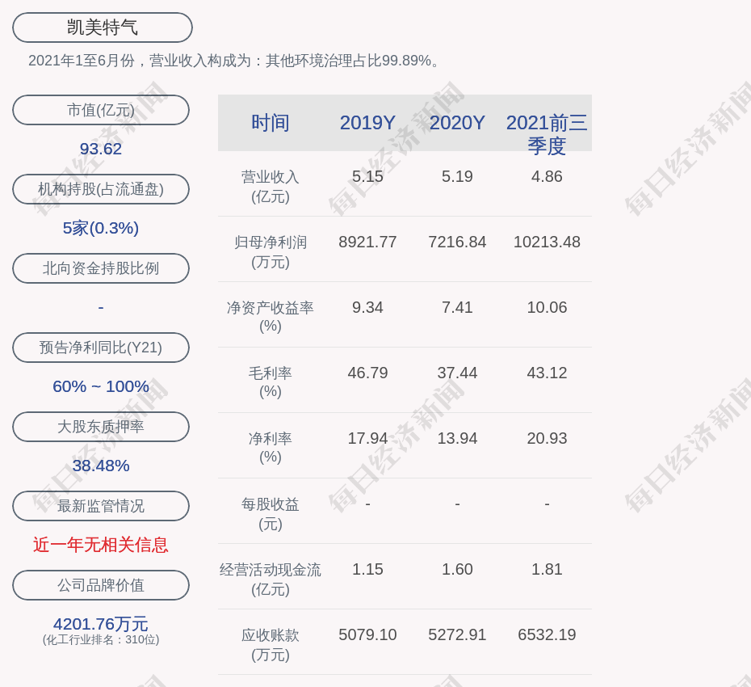Click the 机构持股(占流通盘) pill
This screenshot has height=687, width=751.
101,189
